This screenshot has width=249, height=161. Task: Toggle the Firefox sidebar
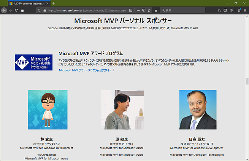coord(226,10)
